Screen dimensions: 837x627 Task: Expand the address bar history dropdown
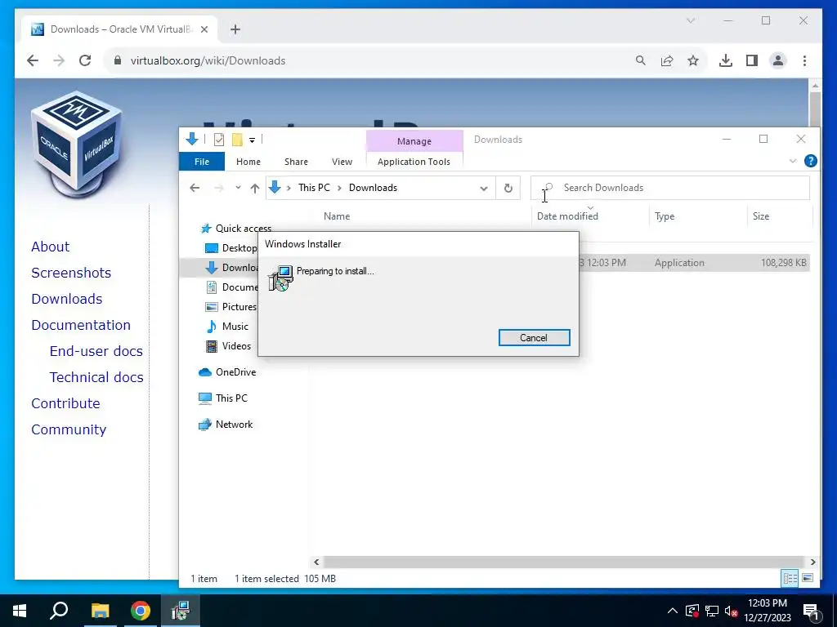(484, 188)
